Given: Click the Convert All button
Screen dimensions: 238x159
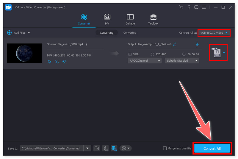Looking at the screenshot, I should click(212, 148).
